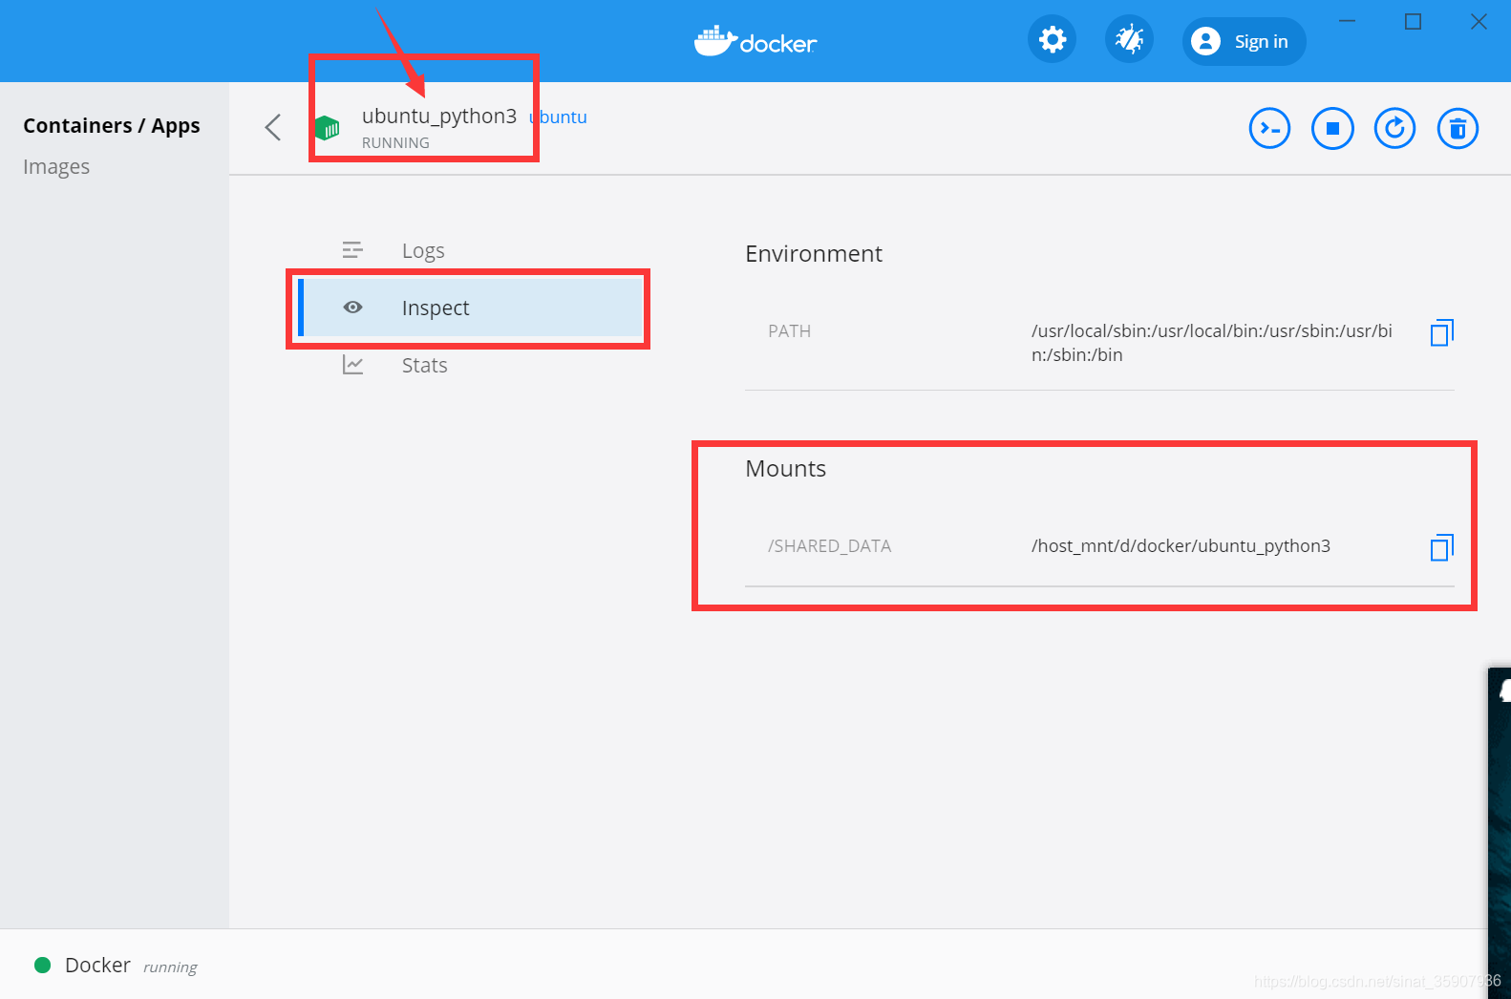Click the sign-in user avatar icon

pyautogui.click(x=1206, y=41)
